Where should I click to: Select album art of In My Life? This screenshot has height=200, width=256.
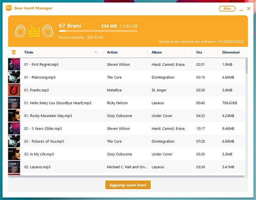click(x=14, y=154)
